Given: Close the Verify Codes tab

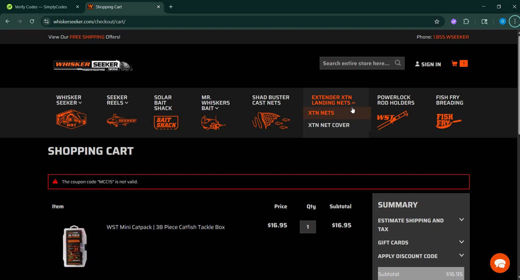Looking at the screenshot, I should [x=77, y=7].
